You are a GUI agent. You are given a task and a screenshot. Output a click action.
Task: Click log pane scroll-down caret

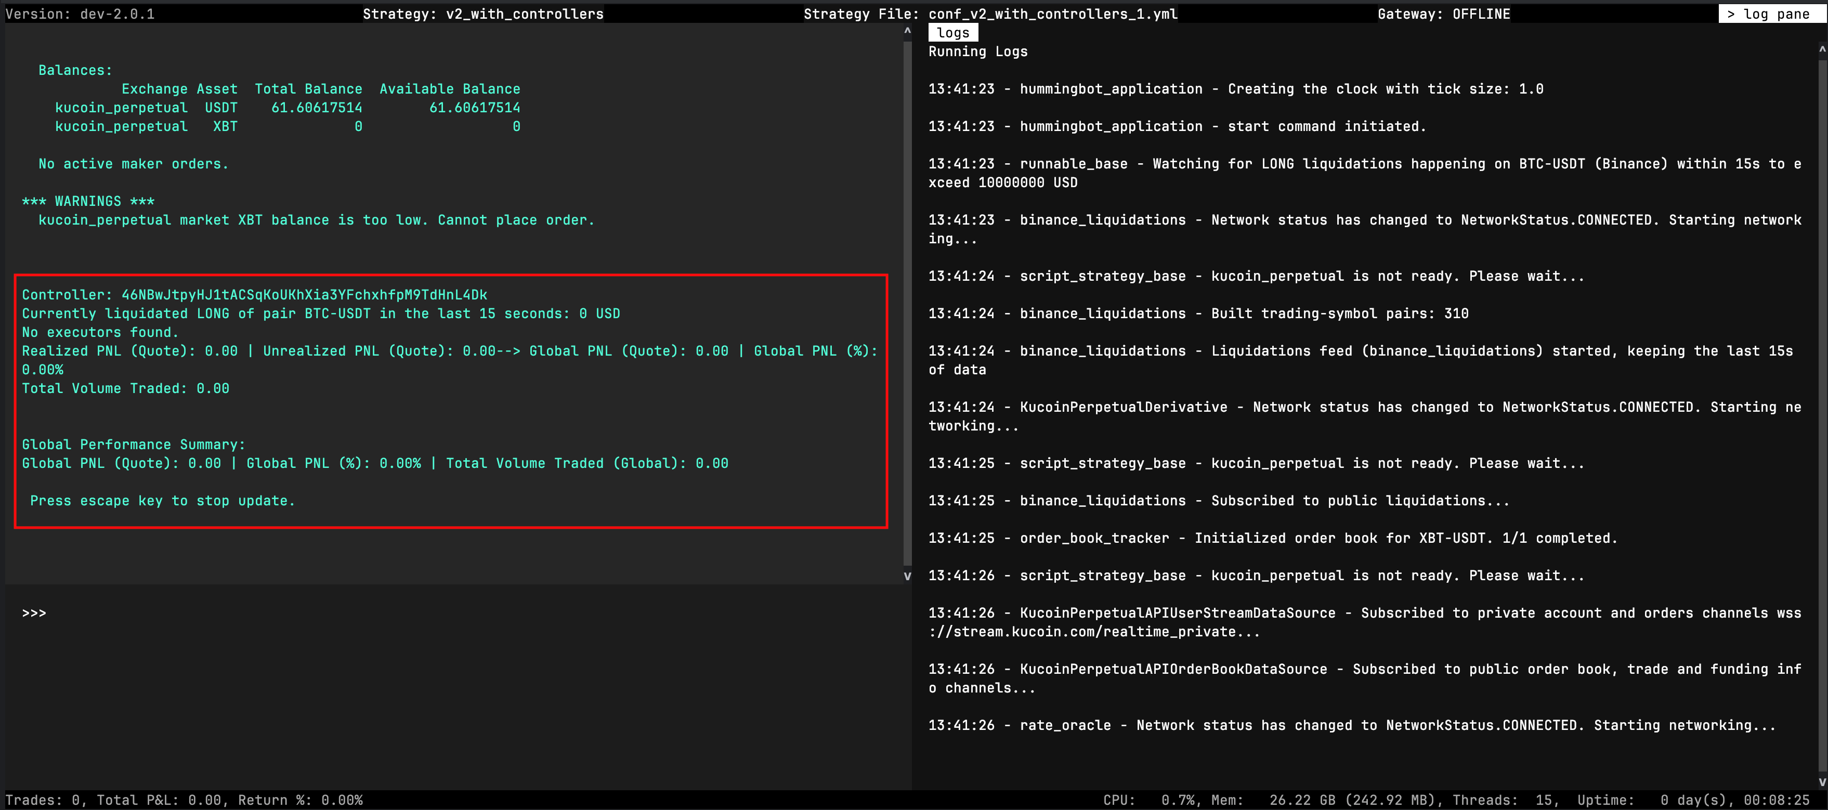point(1822,781)
